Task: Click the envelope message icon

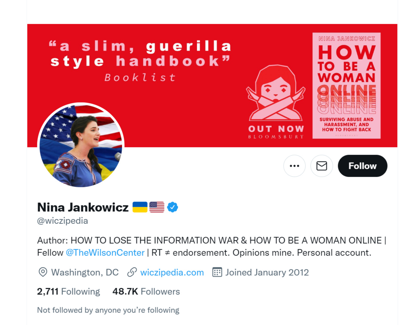Action: click(322, 166)
